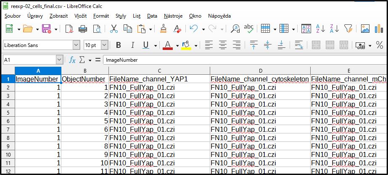Expand the font color dropdown arrow
The image size is (388, 175).
coord(177,45)
